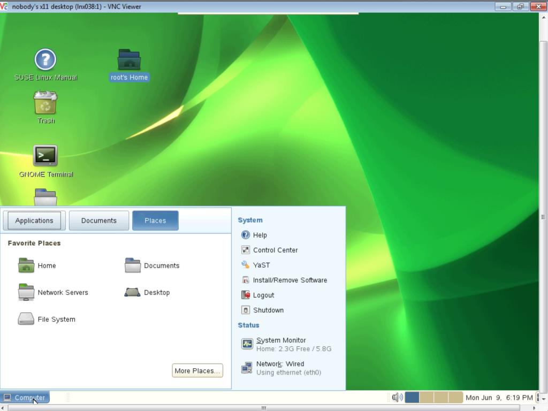Screen dimensions: 548x411
Task: Choose Logout in the System section
Action: click(257, 295)
